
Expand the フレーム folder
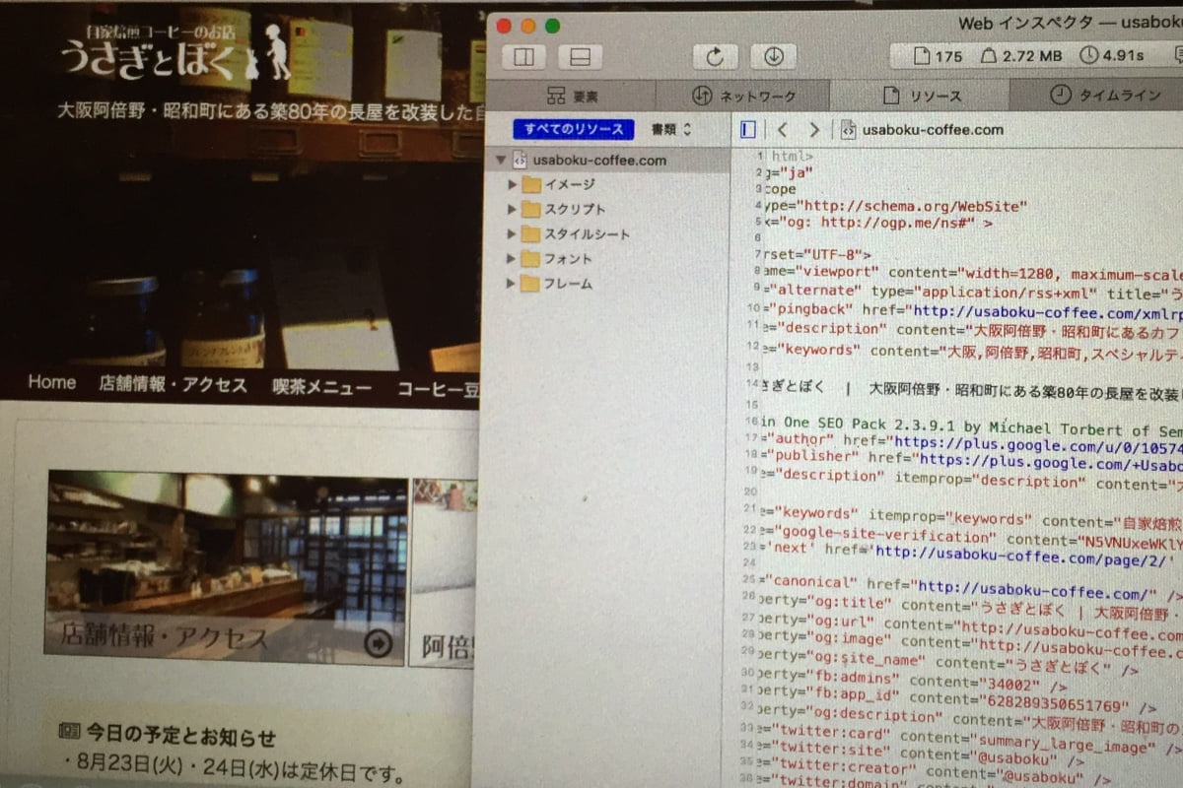[512, 284]
